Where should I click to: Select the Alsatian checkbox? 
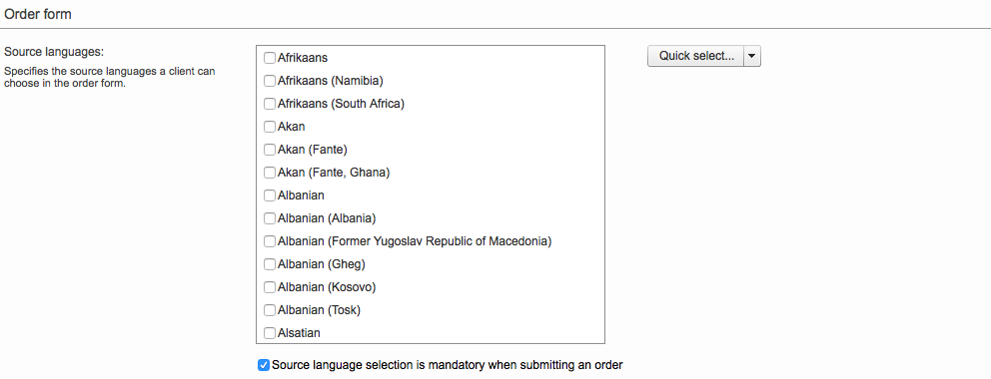point(270,333)
